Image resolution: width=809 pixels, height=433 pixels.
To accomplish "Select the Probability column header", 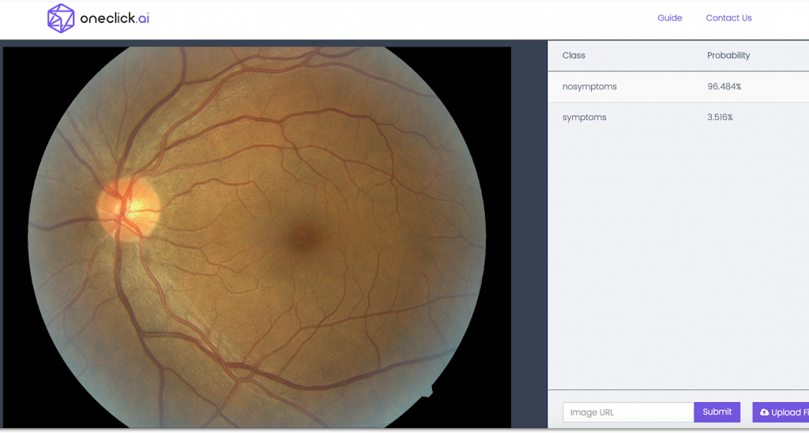I will point(728,56).
